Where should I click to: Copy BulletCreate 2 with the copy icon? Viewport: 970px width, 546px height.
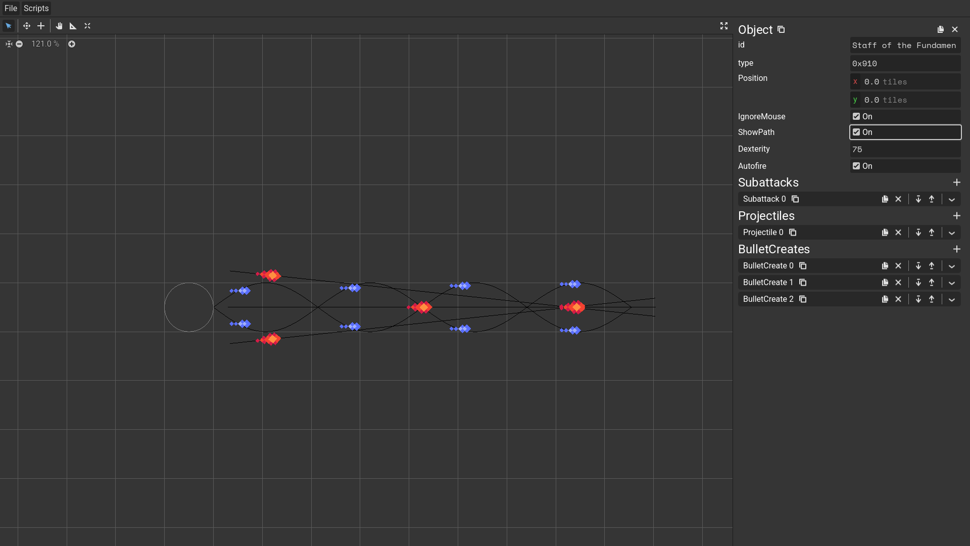click(803, 299)
